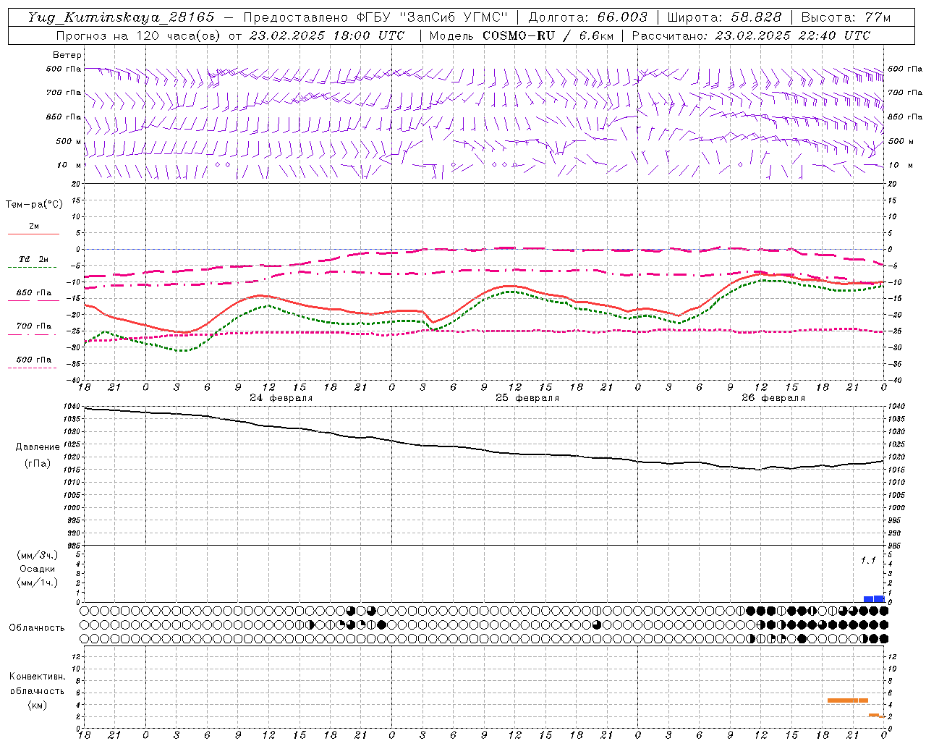This screenshot has height=741, width=926.
Task: Click the 'Давление' pressure panel label
Action: point(38,447)
